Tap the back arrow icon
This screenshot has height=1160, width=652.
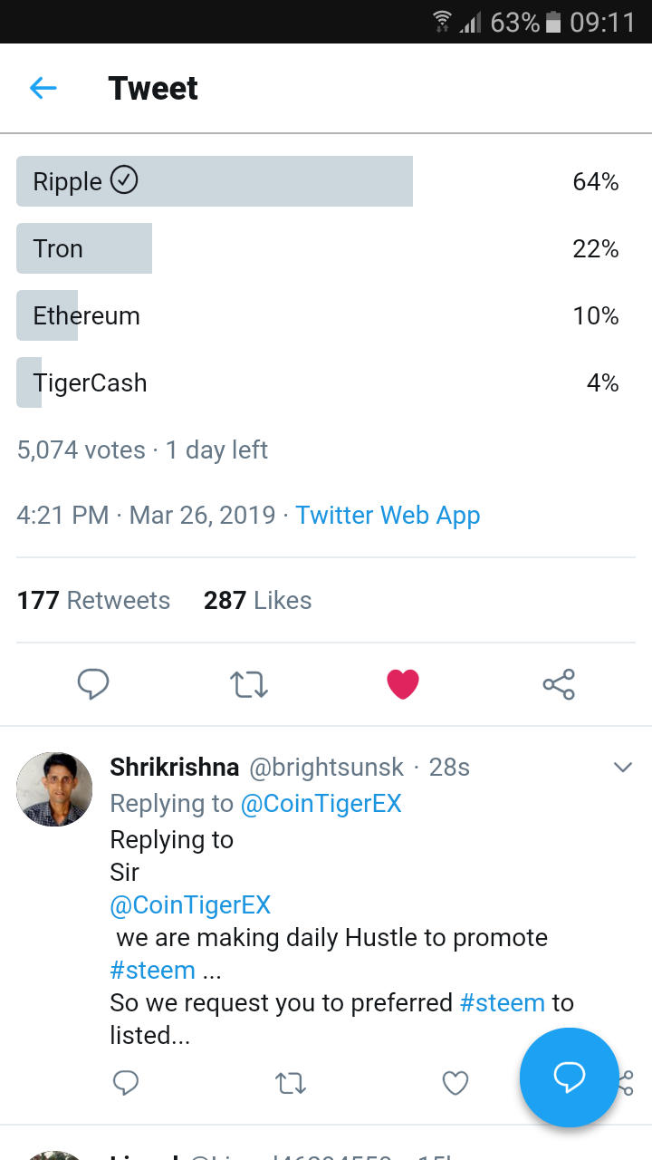[x=43, y=88]
